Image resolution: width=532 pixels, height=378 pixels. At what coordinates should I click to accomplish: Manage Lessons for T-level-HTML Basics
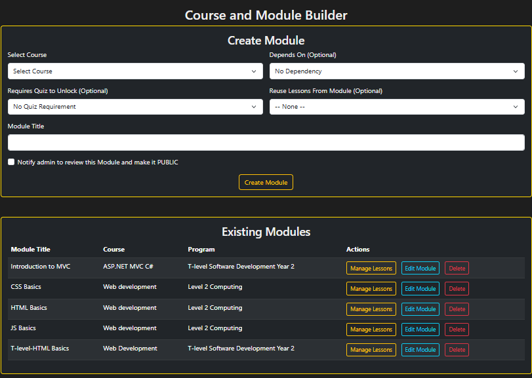(371, 349)
